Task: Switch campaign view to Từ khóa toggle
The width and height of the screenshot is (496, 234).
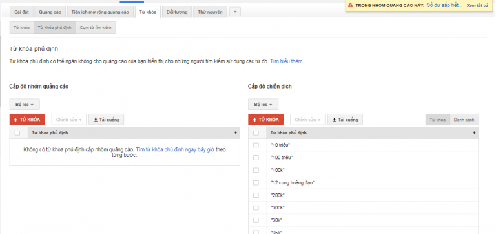Action: coord(437,120)
